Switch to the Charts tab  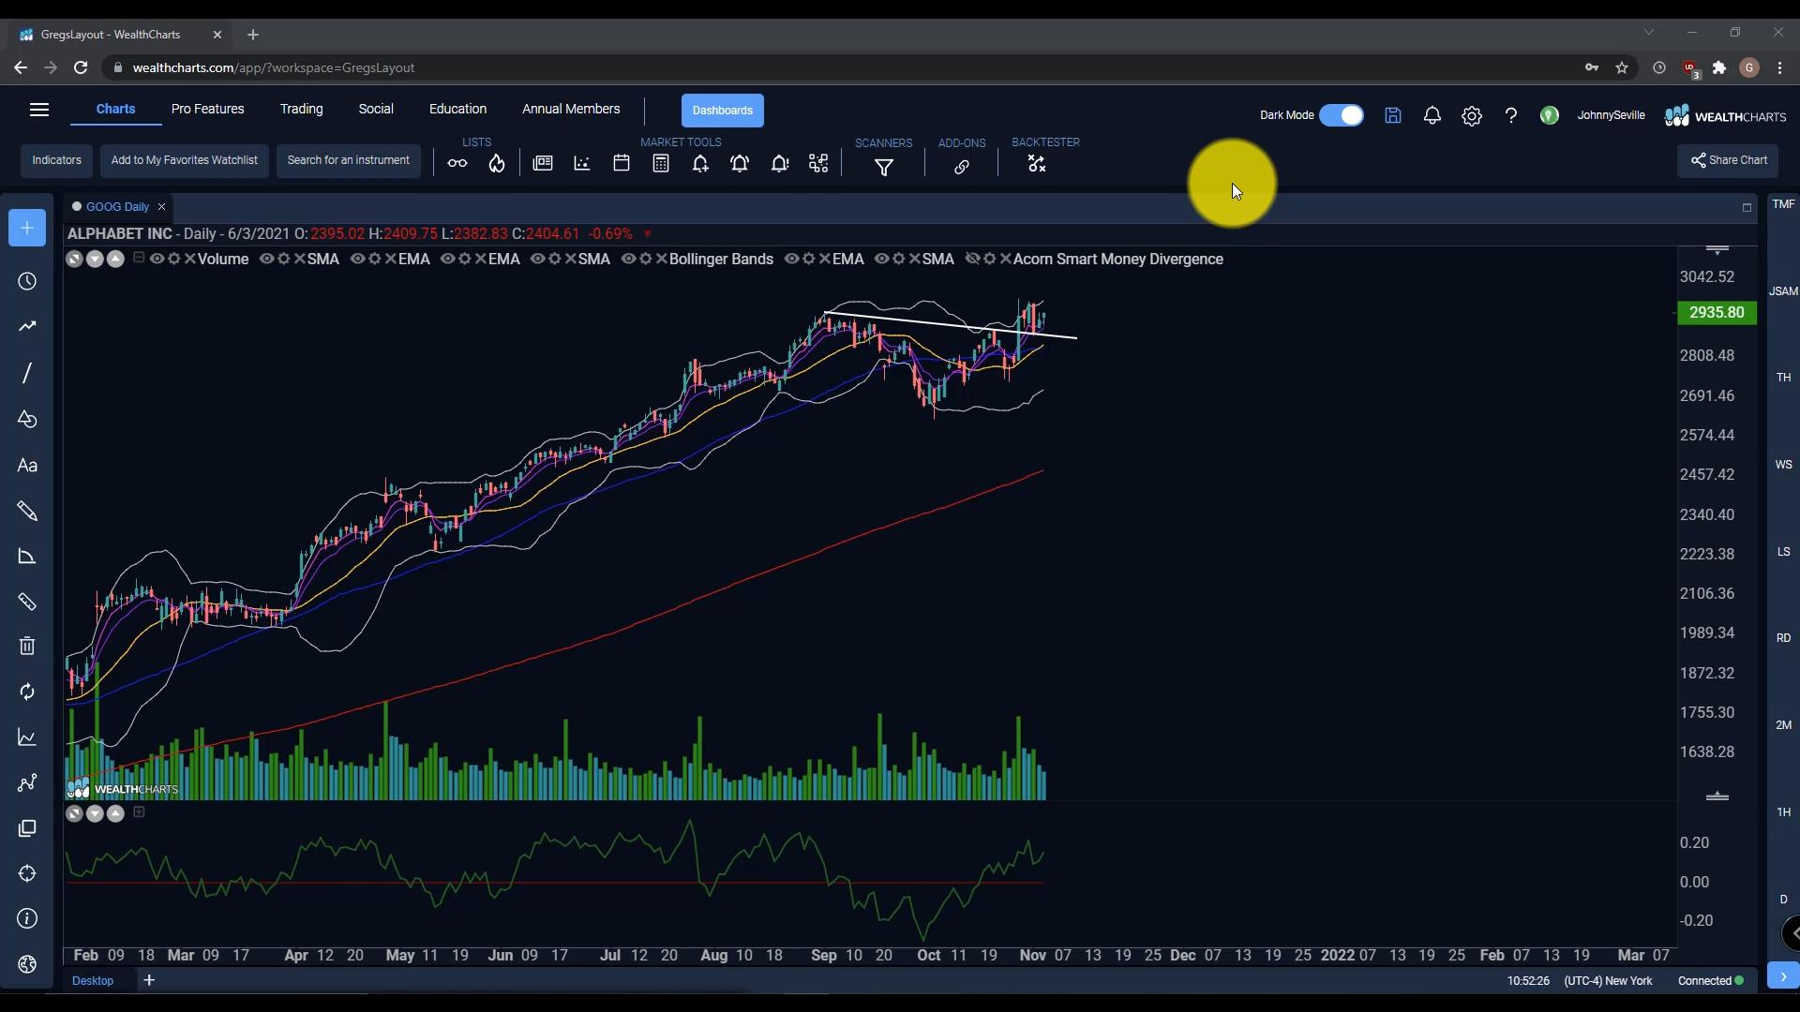[x=115, y=109]
